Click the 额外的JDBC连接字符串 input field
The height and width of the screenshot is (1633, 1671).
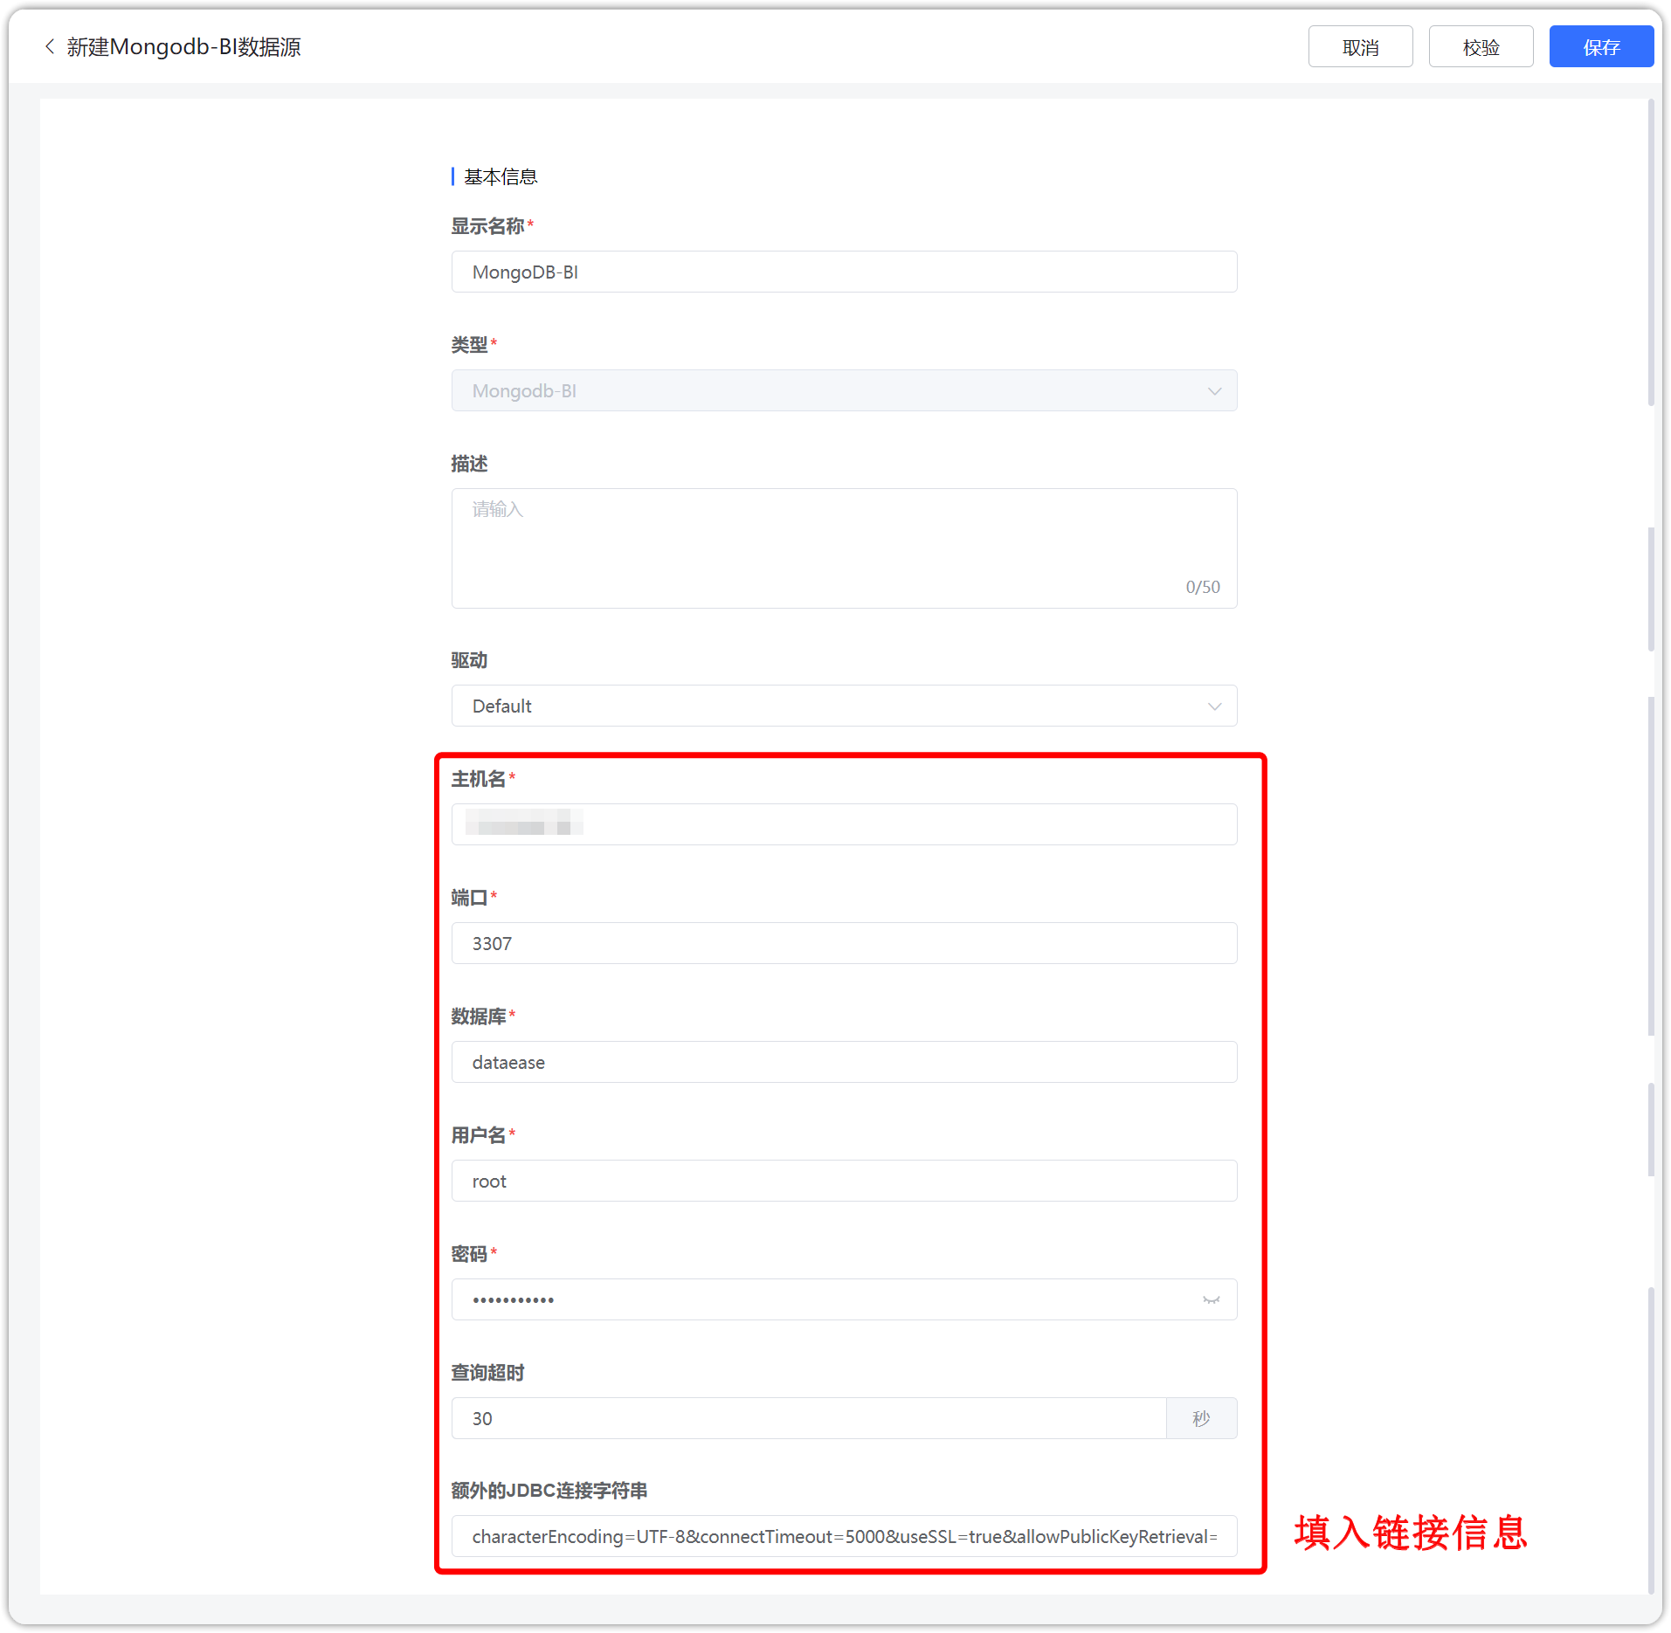(844, 1536)
